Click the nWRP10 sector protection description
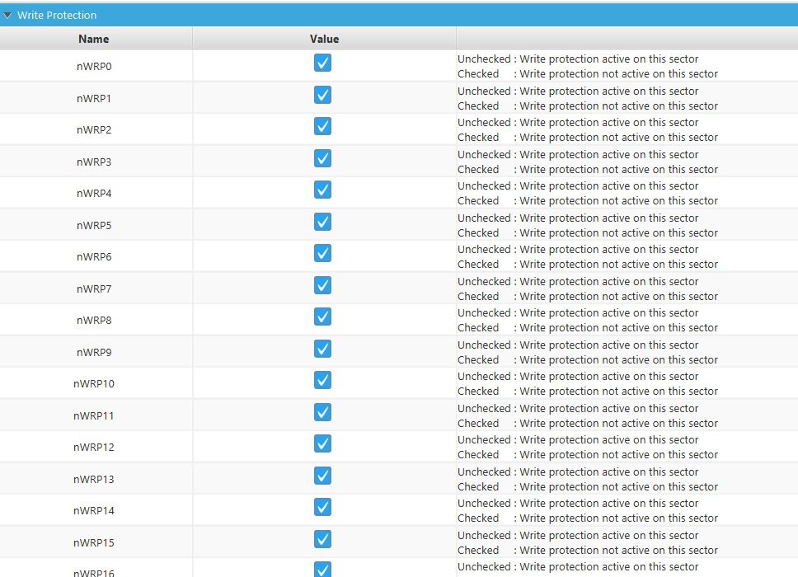The height and width of the screenshot is (577, 798). [587, 383]
